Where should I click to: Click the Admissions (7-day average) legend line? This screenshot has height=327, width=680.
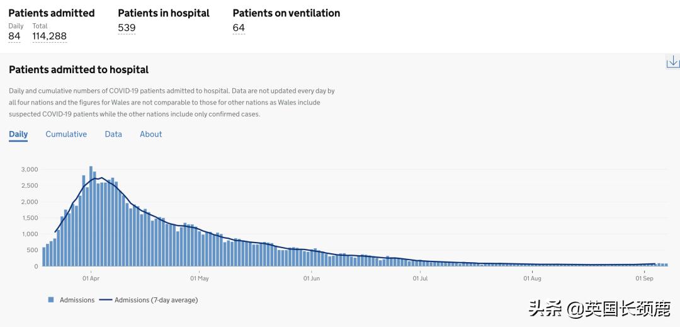(105, 300)
